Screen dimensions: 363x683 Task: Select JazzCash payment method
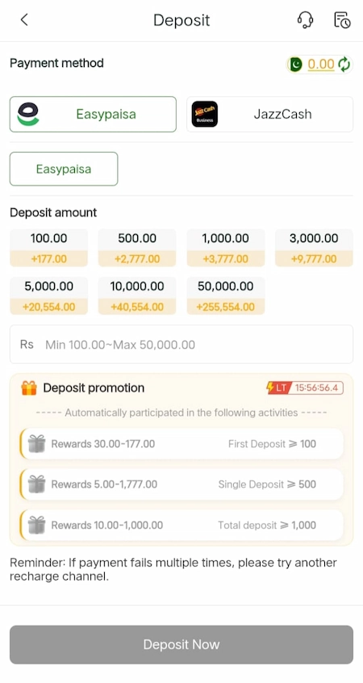tap(270, 114)
